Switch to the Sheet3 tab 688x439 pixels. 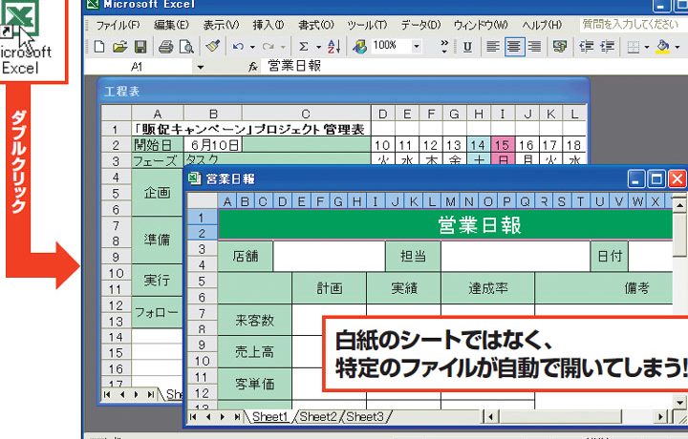pos(365,417)
